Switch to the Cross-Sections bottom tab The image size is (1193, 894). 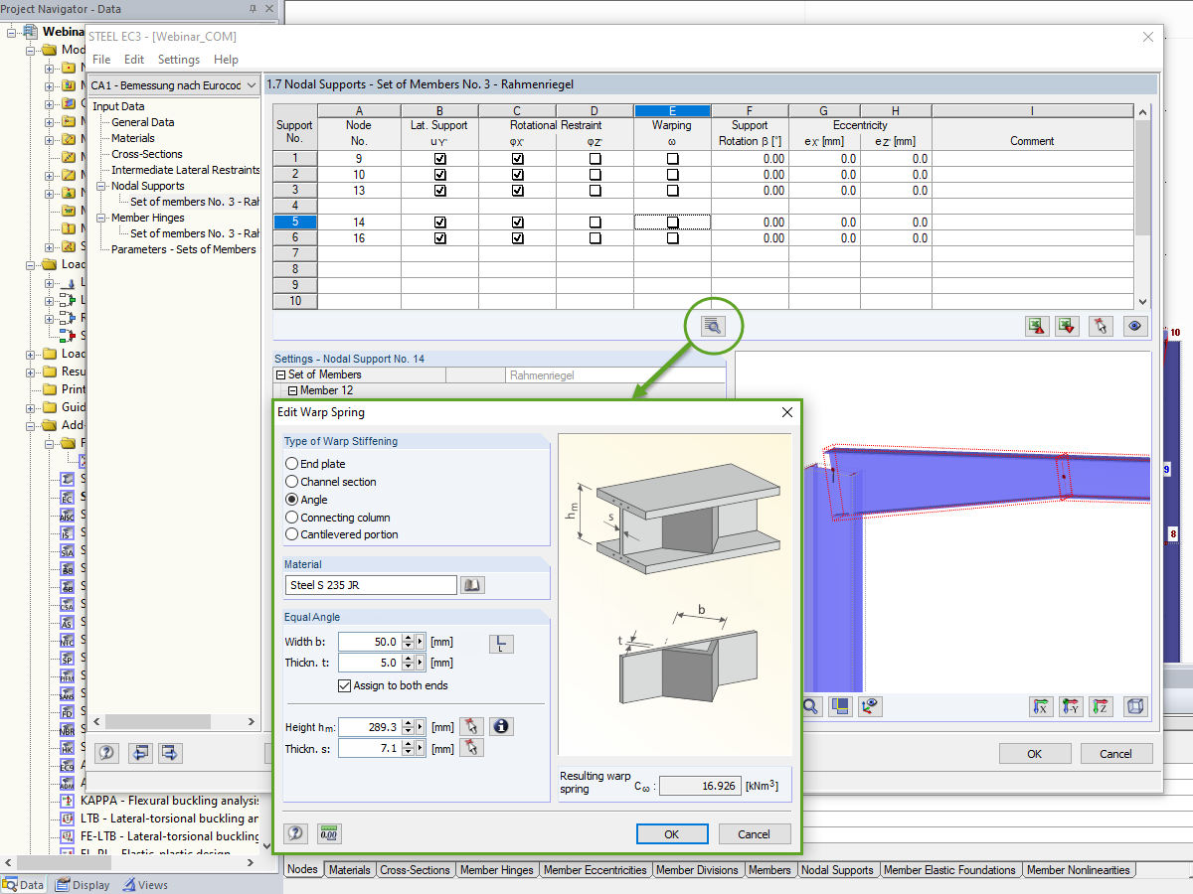click(415, 869)
